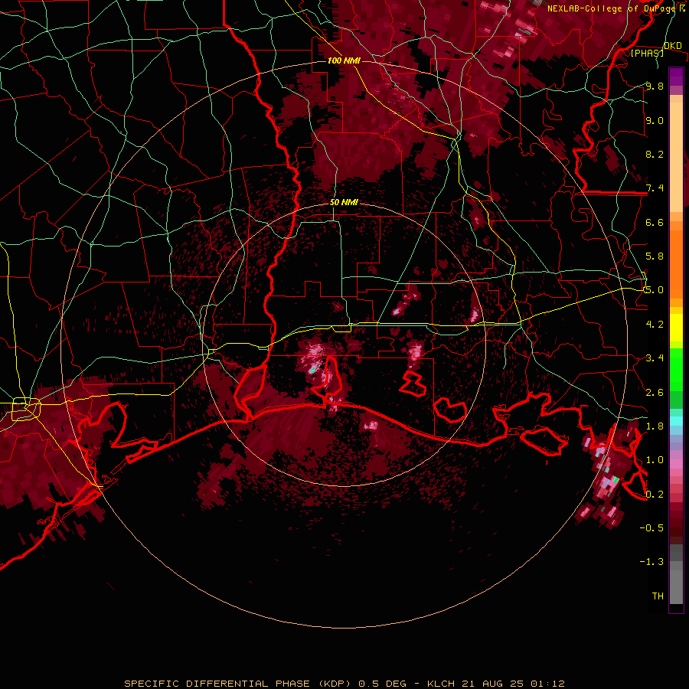Image resolution: width=689 pixels, height=689 pixels.
Task: Click the DKD label above the legend
Action: coord(673,45)
